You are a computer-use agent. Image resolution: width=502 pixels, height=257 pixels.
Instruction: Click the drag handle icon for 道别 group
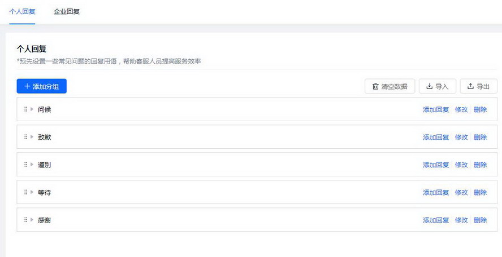pyautogui.click(x=25, y=165)
